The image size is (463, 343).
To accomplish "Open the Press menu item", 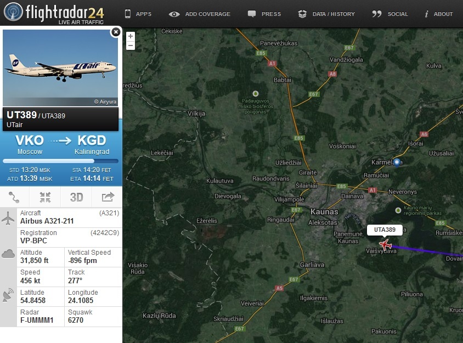I will tap(264, 14).
